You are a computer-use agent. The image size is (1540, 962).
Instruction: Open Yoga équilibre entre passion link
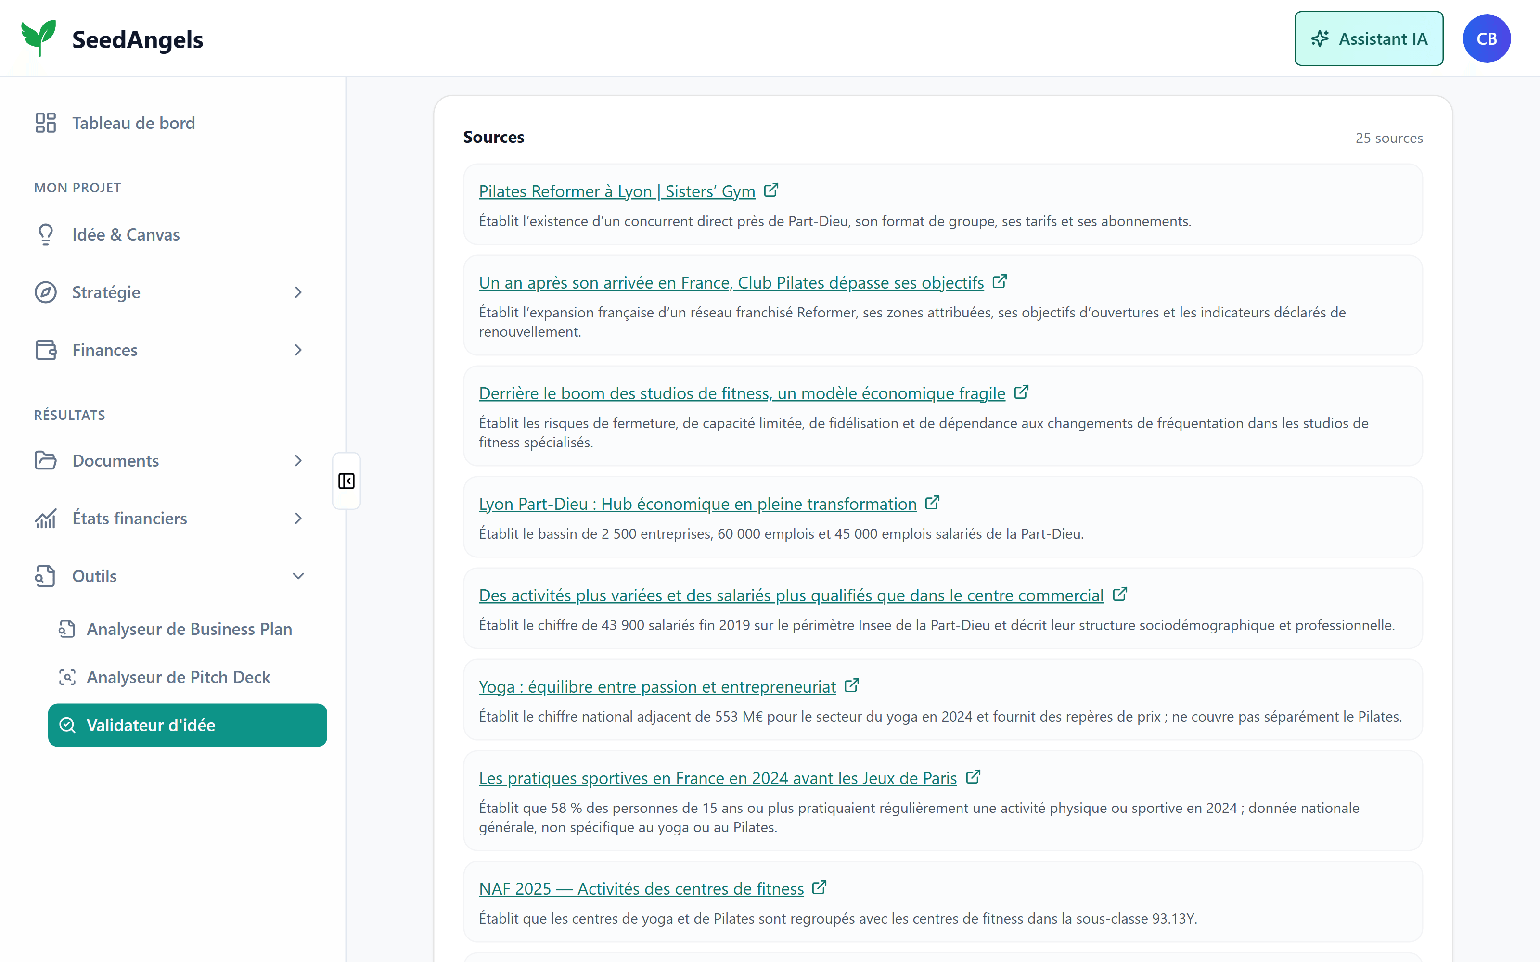tap(657, 687)
